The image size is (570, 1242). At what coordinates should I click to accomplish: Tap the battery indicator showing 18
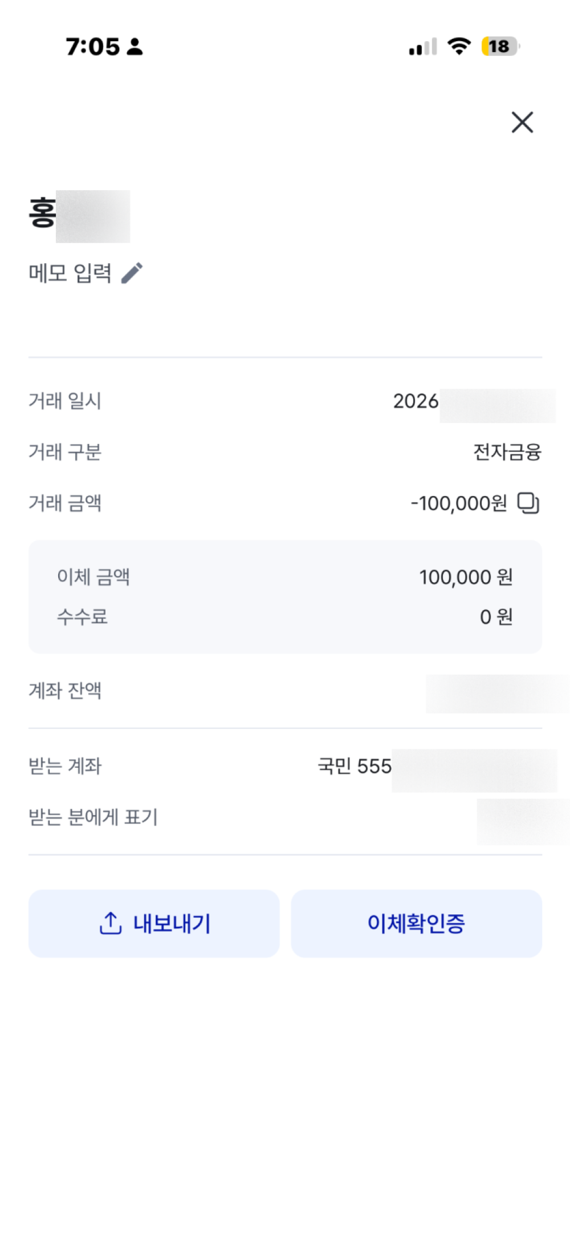[x=500, y=46]
